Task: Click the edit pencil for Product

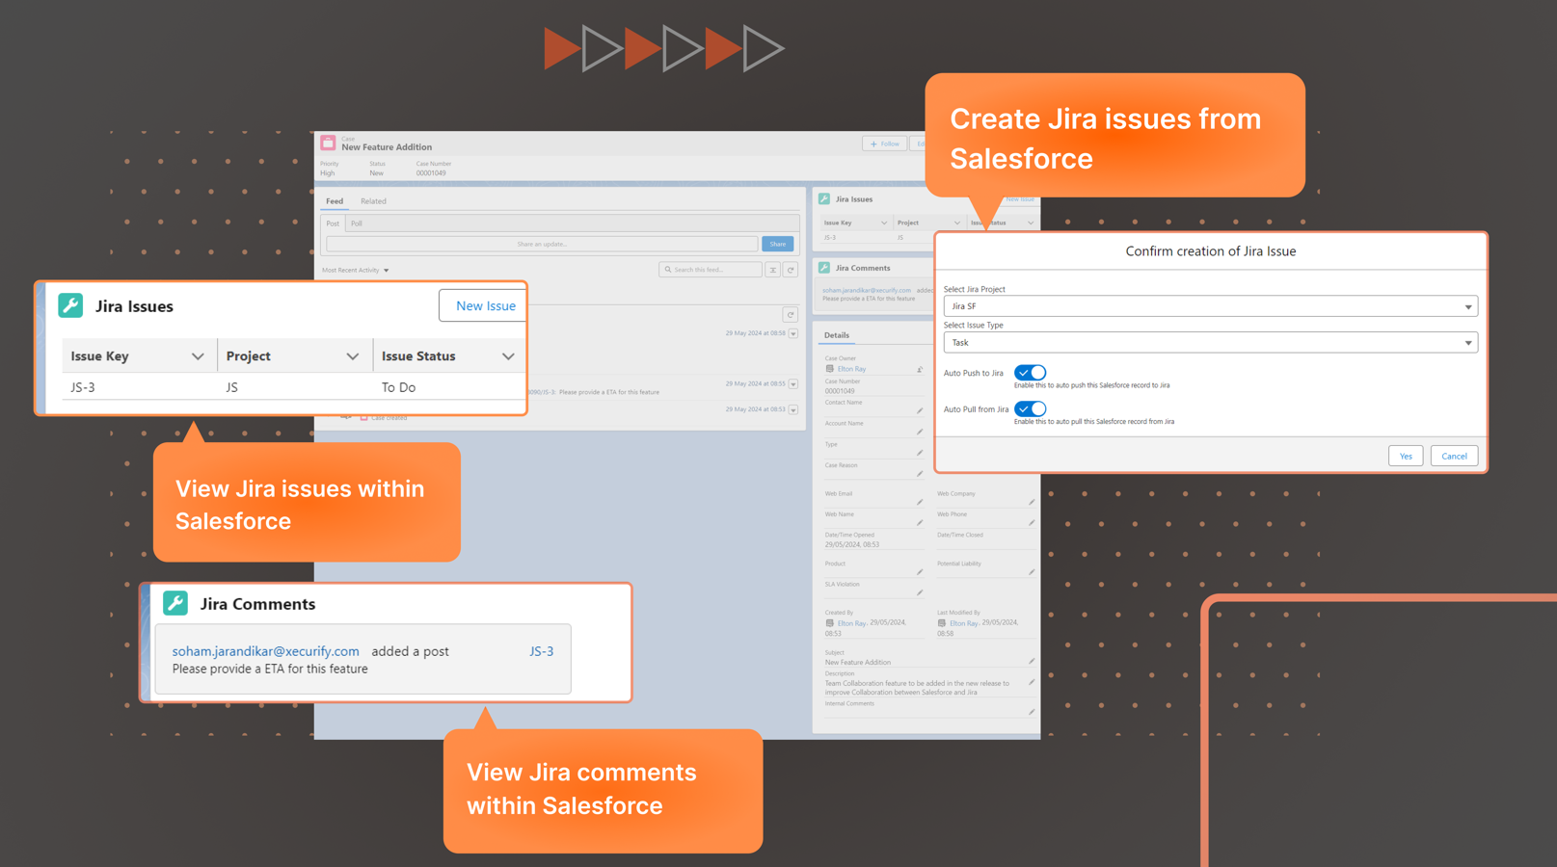Action: [x=920, y=572]
